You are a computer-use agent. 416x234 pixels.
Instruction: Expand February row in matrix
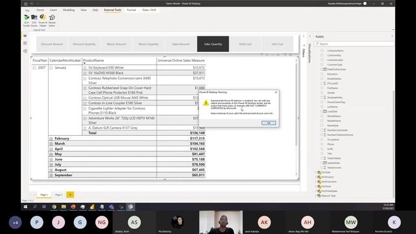pyautogui.click(x=51, y=138)
